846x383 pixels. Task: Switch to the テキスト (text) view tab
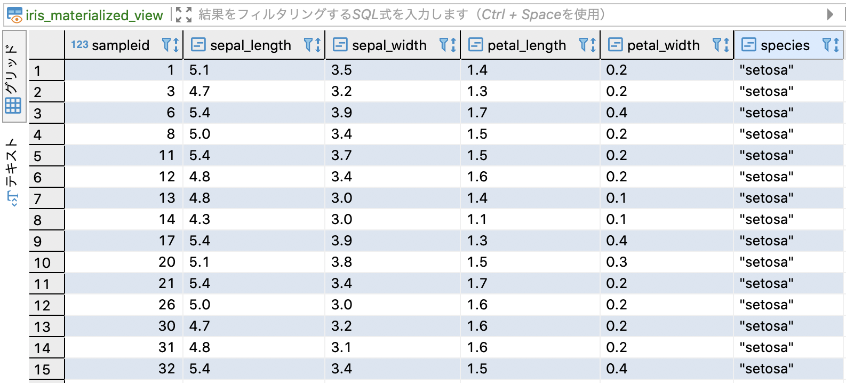point(13,172)
